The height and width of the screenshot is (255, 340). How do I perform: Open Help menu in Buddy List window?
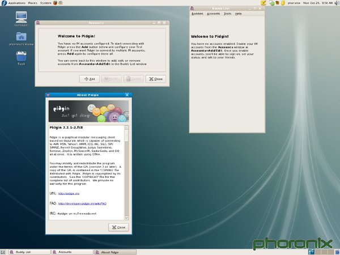pos(238,14)
